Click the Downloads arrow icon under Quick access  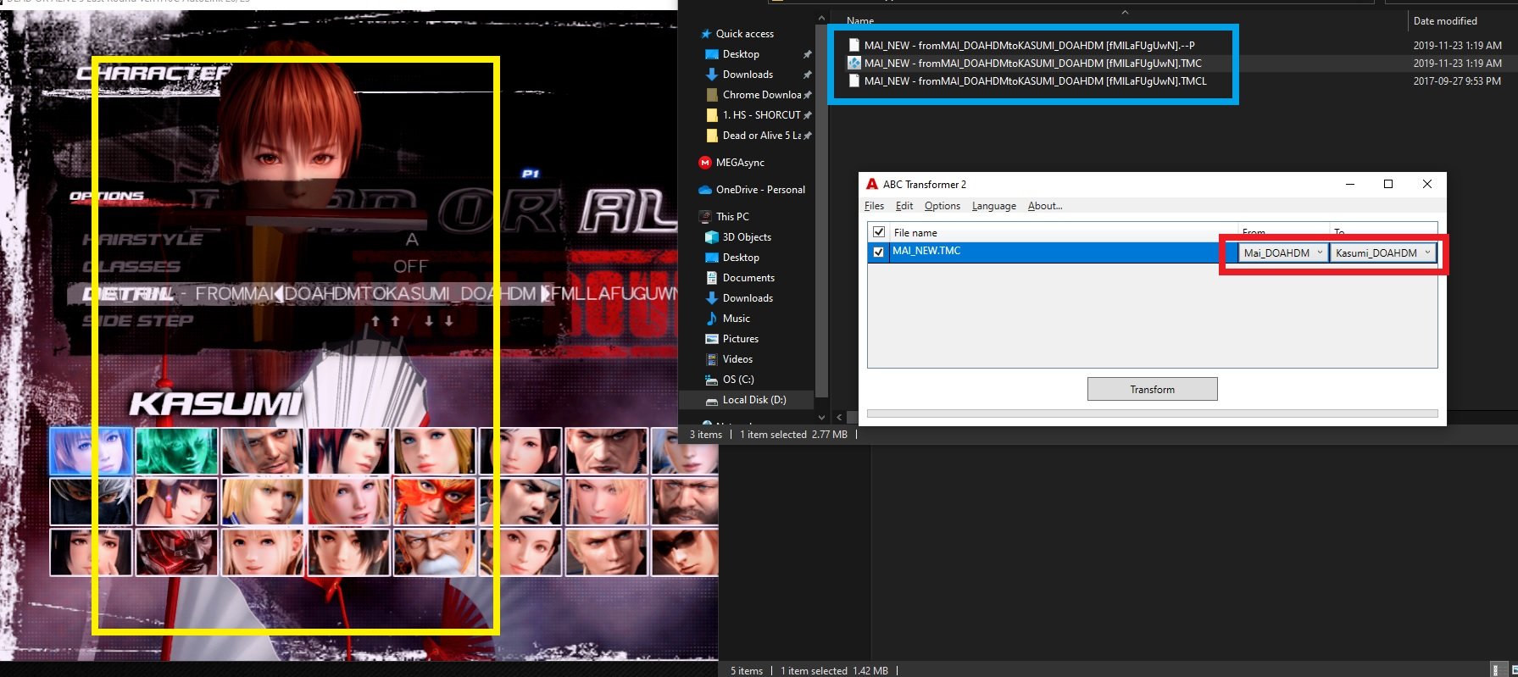point(712,75)
